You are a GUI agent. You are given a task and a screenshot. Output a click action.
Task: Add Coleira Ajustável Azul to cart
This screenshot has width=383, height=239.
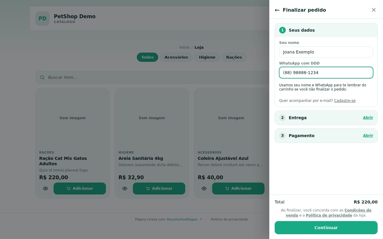coord(238,189)
